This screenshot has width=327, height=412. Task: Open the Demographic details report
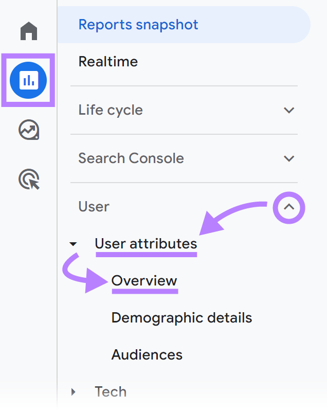tap(182, 318)
